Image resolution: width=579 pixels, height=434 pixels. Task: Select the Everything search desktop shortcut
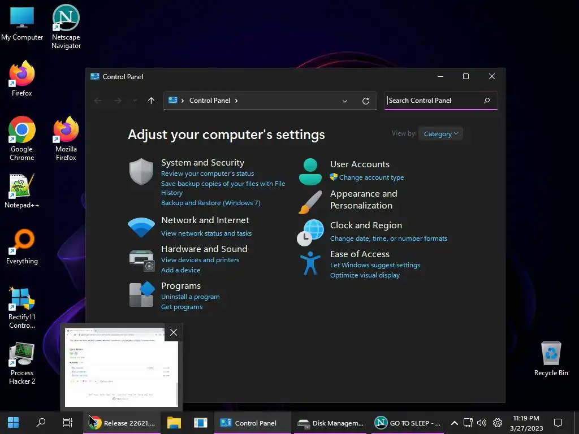coord(22,247)
